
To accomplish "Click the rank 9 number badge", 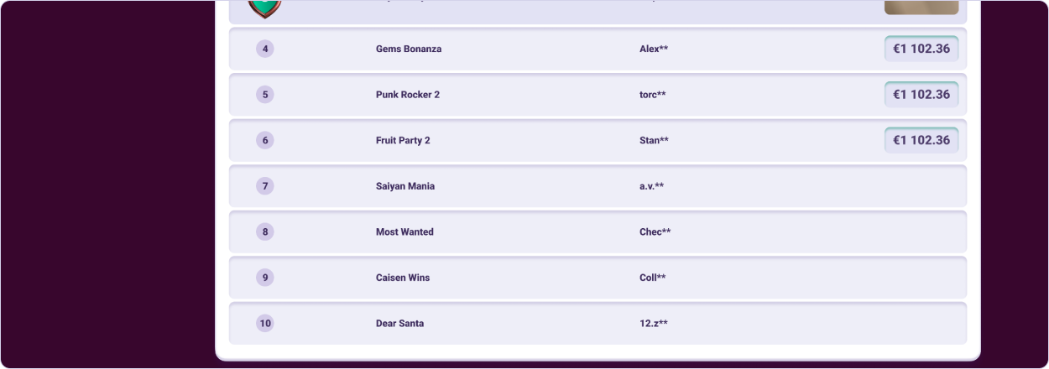I will 265,278.
